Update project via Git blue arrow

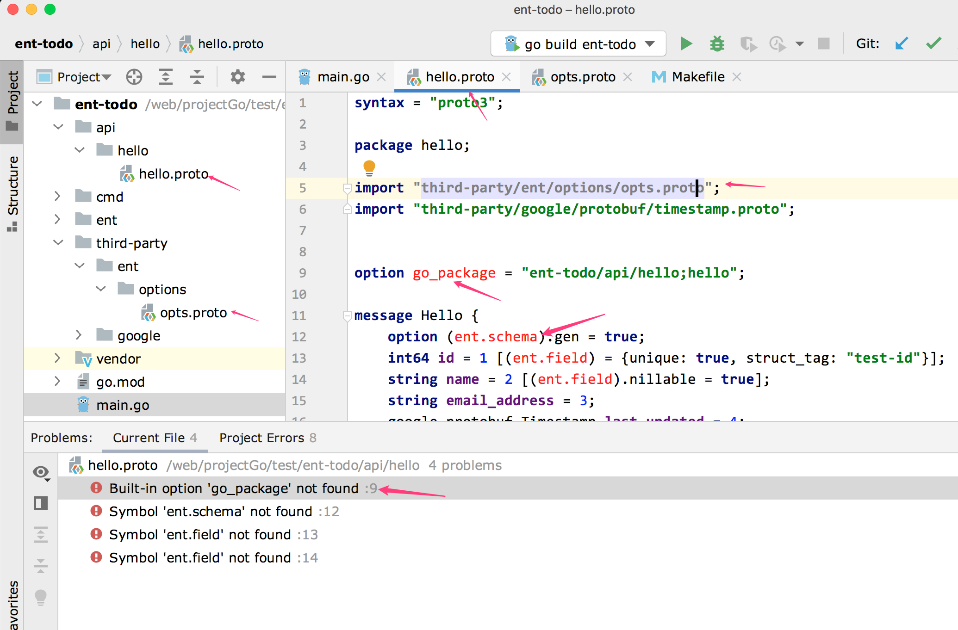pos(902,43)
